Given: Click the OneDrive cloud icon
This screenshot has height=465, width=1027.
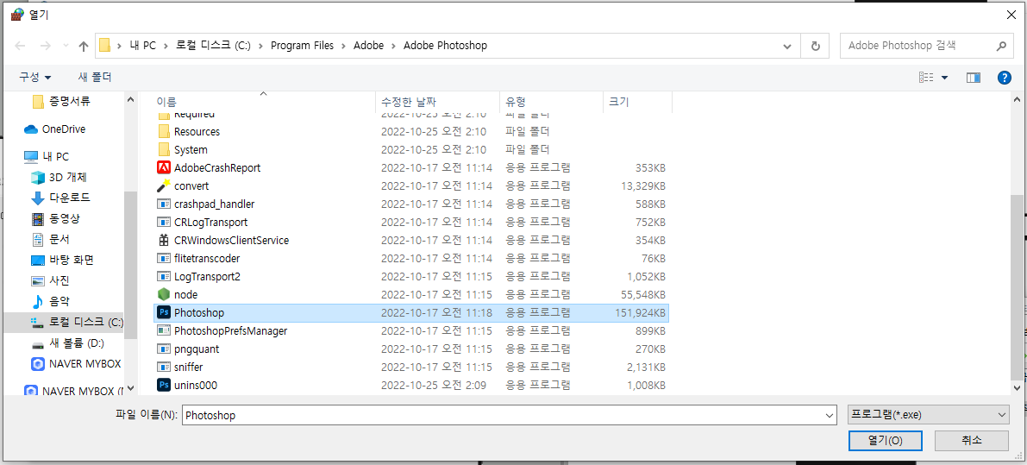Looking at the screenshot, I should click(x=31, y=129).
